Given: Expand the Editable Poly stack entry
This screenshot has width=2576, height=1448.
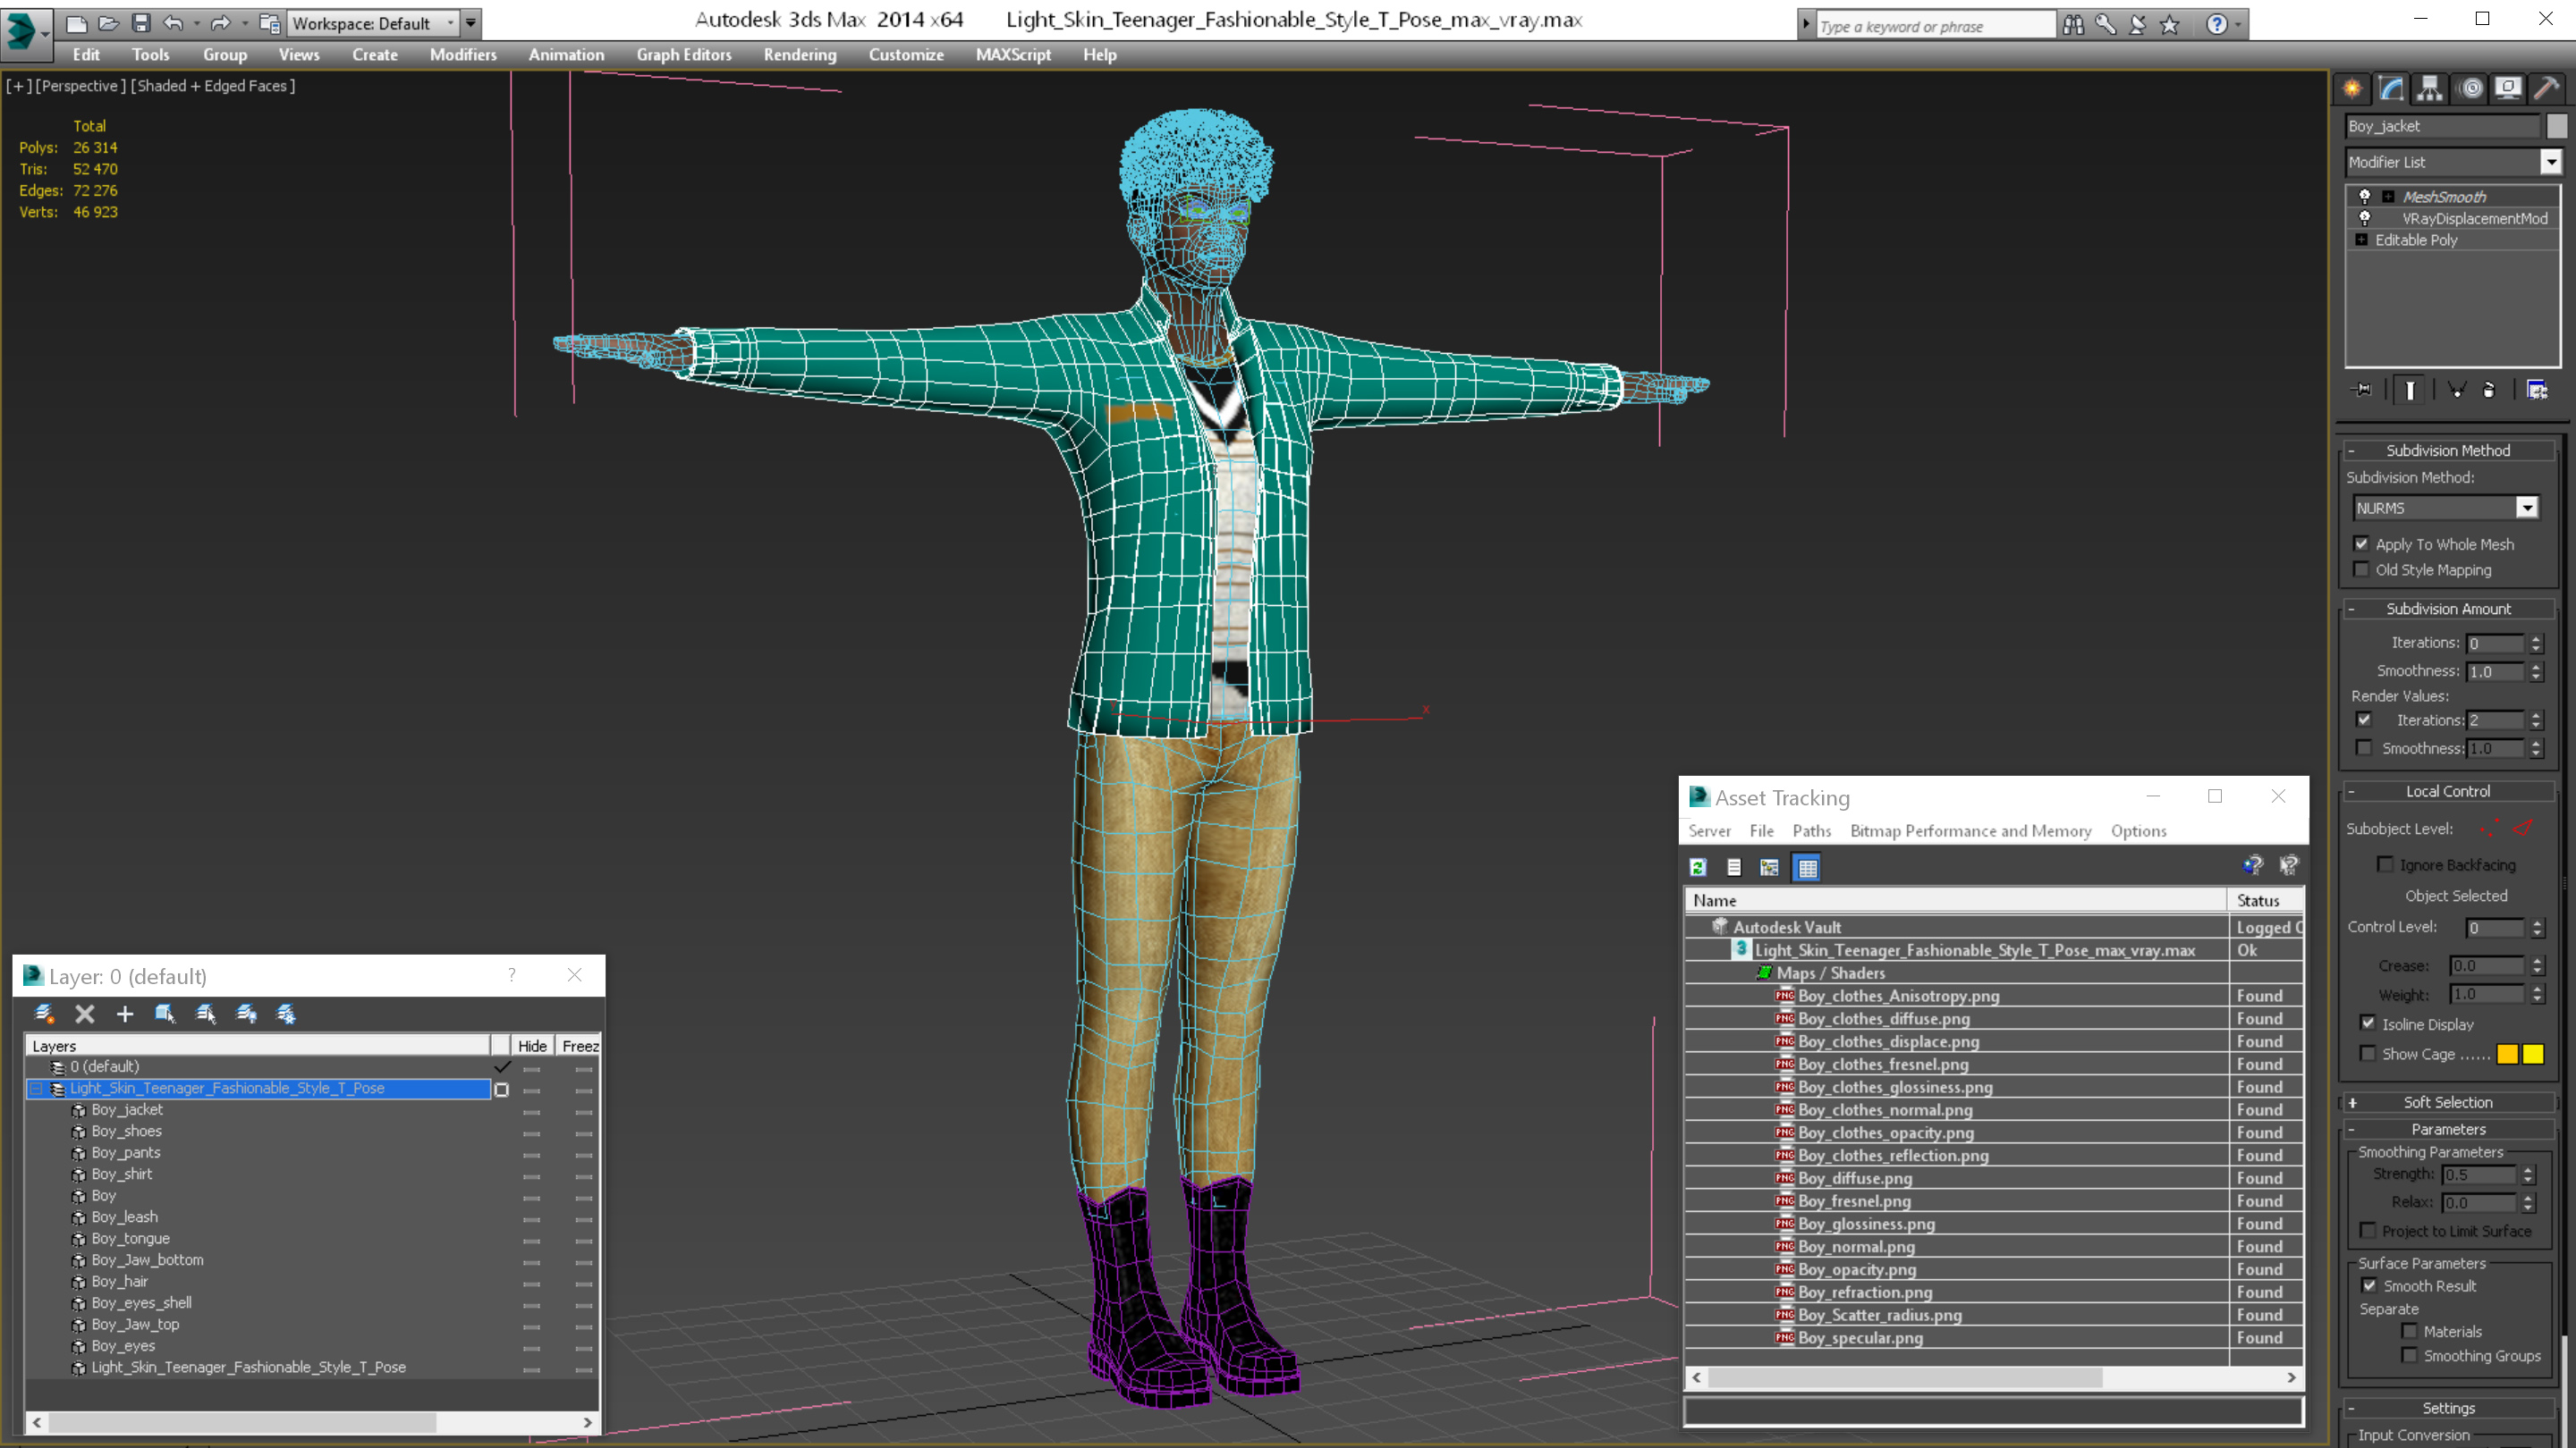Looking at the screenshot, I should (2362, 240).
